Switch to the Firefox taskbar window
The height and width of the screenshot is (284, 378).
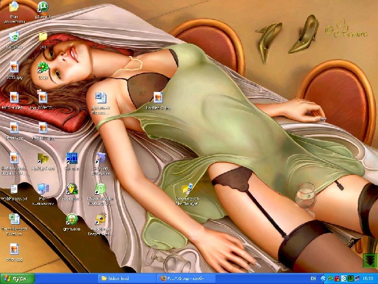coord(186,278)
